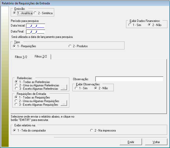Select the "1 - Analítica" emission option
The image size is (170, 148).
15,13
